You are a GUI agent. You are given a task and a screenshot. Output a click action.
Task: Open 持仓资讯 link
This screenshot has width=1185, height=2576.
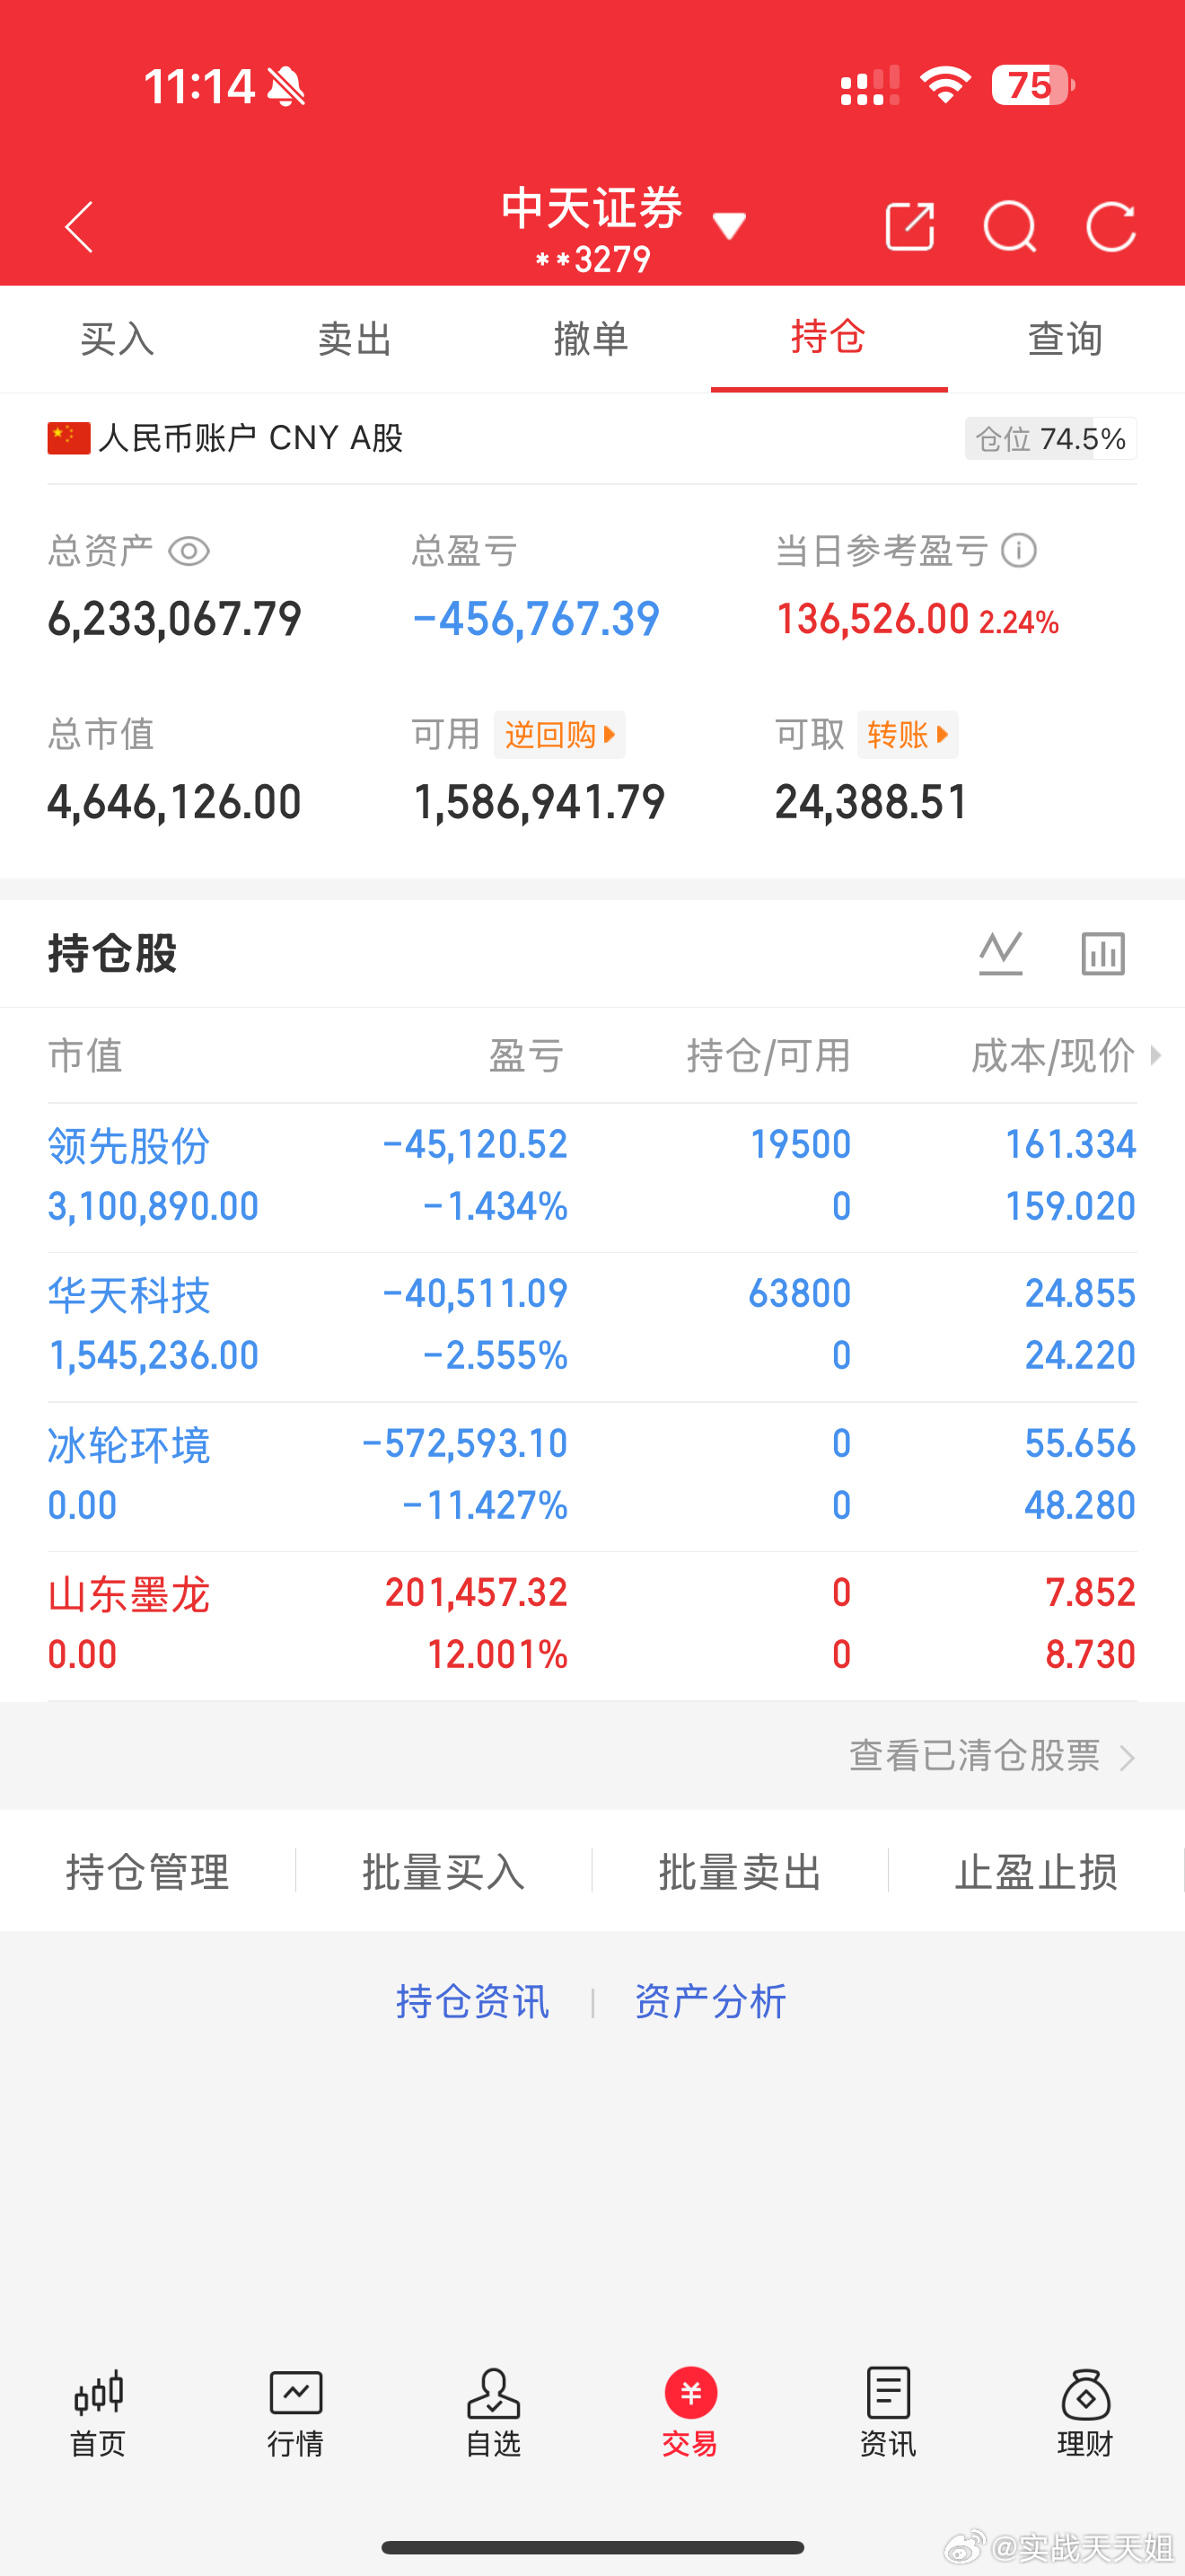point(472,2002)
